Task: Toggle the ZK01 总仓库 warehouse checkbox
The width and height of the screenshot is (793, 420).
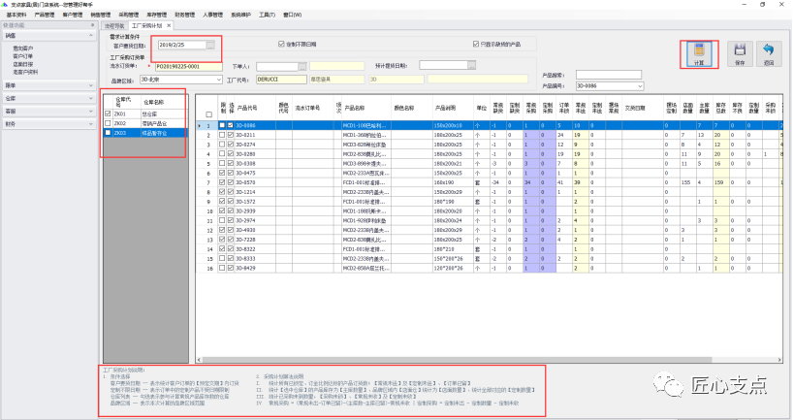Action: [108, 113]
